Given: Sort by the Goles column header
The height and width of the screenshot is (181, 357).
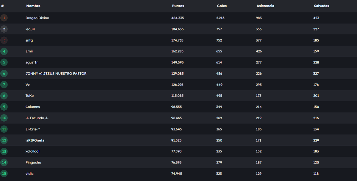Looking at the screenshot, I should [222, 6].
